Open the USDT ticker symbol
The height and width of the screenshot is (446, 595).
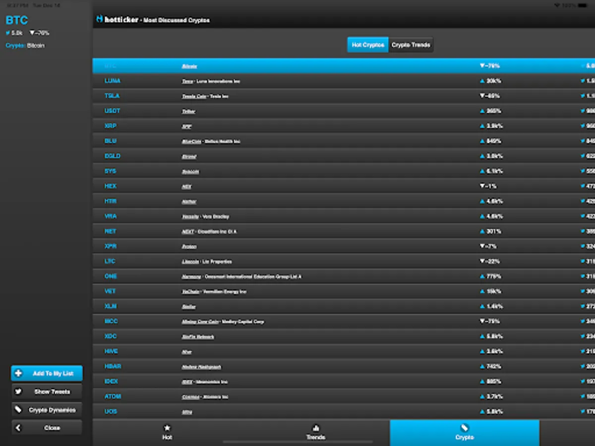[x=113, y=111]
